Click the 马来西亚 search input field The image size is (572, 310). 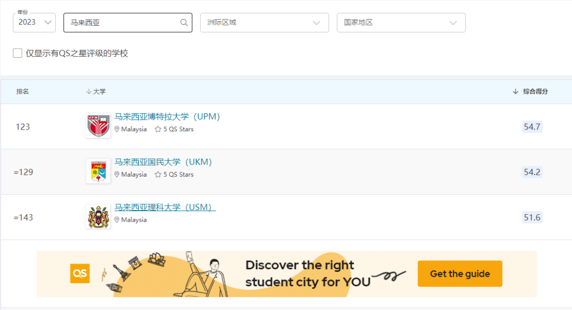pyautogui.click(x=128, y=23)
